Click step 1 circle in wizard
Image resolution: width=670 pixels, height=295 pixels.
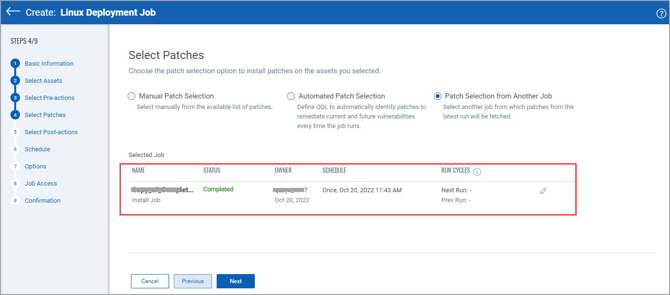tap(15, 64)
